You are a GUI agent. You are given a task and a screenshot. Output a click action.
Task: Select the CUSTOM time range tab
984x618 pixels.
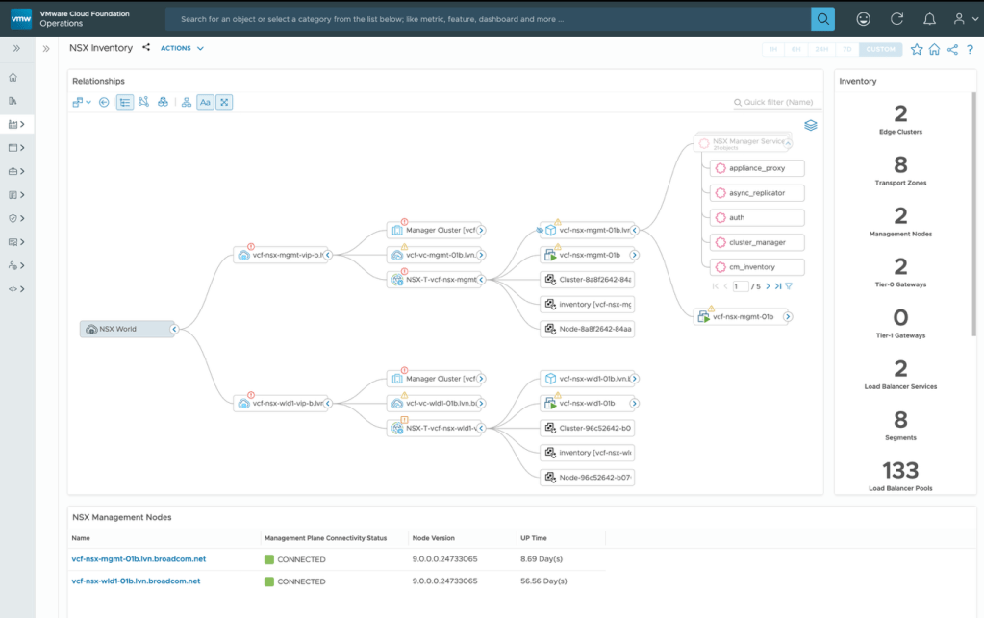(x=880, y=50)
